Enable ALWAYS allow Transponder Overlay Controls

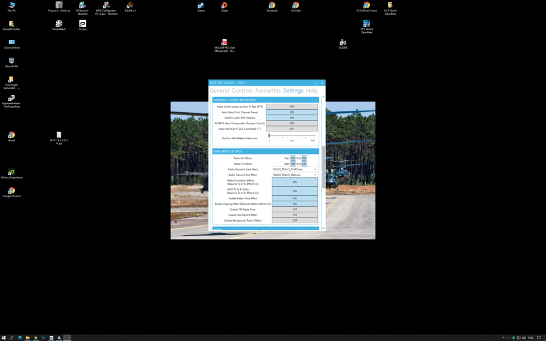pos(292,123)
